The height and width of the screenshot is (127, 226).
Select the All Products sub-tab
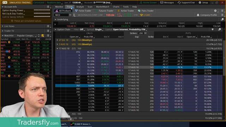pyautogui.click(x=63, y=11)
